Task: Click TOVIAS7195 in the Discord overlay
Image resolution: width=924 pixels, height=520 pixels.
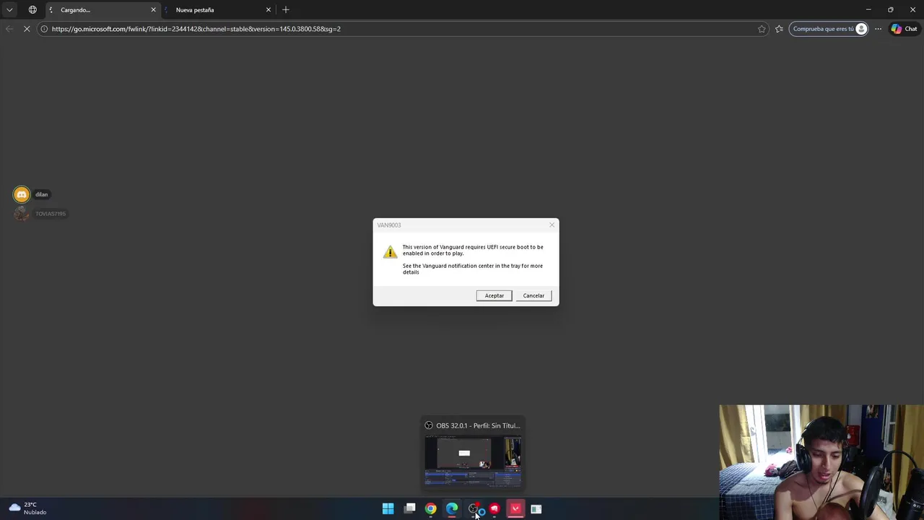Action: coord(51,214)
